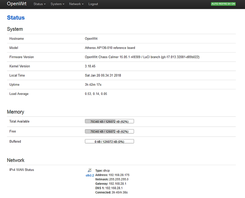Viewport: 245px width, 198px height.
Task: Click the Firmware Version label
Action: [22, 57]
